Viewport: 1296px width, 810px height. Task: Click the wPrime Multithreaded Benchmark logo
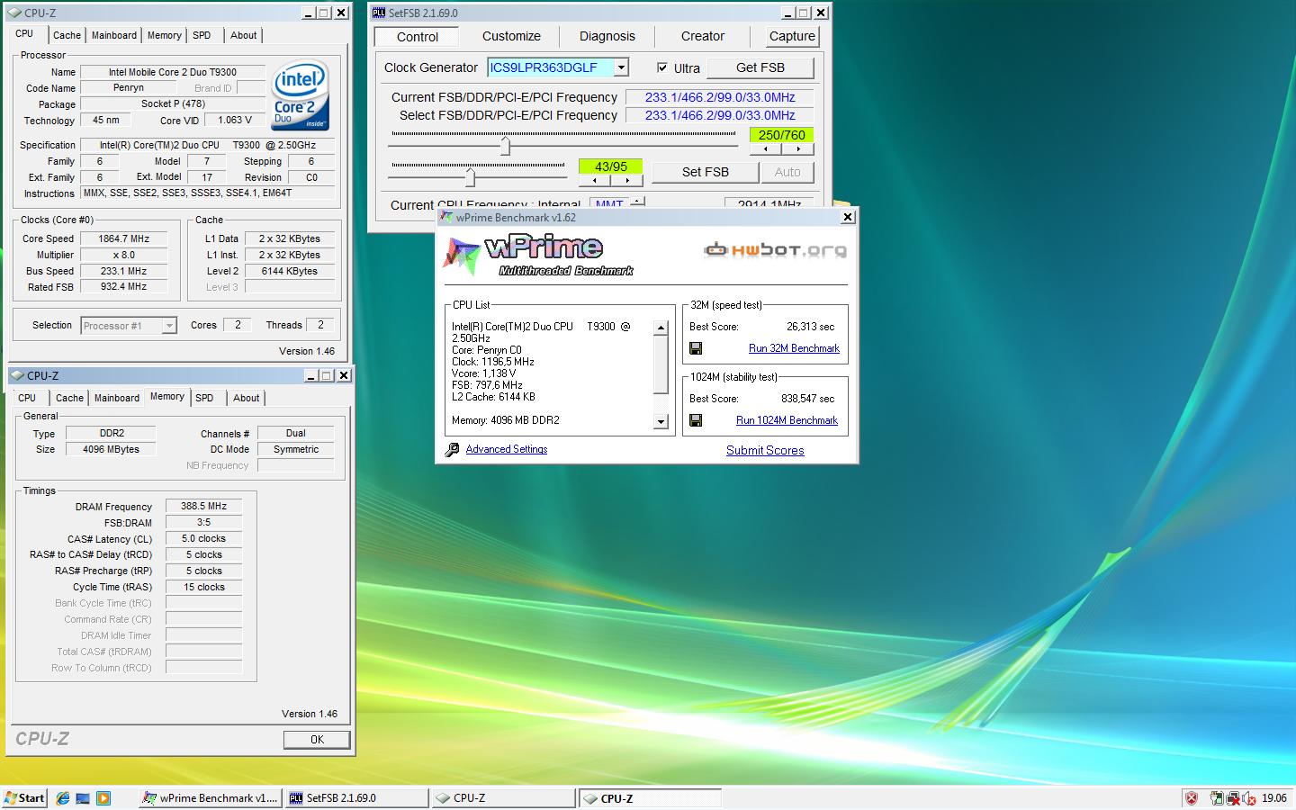(538, 256)
